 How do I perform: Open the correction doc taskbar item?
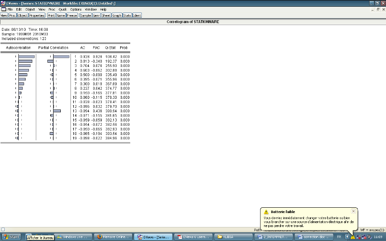click(x=314, y=237)
